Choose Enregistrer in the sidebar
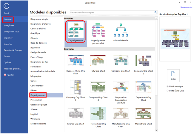The width and height of the screenshot is (194, 134). pos(9,26)
